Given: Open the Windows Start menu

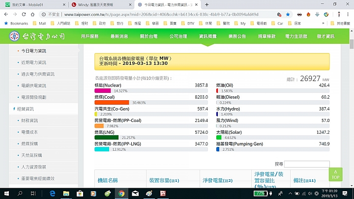Looking at the screenshot, I should tap(6, 194).
